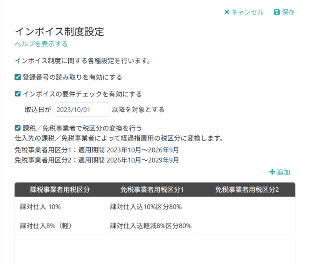Click the インボイス制度設定 heading
314x264 pixels.
click(x=60, y=32)
